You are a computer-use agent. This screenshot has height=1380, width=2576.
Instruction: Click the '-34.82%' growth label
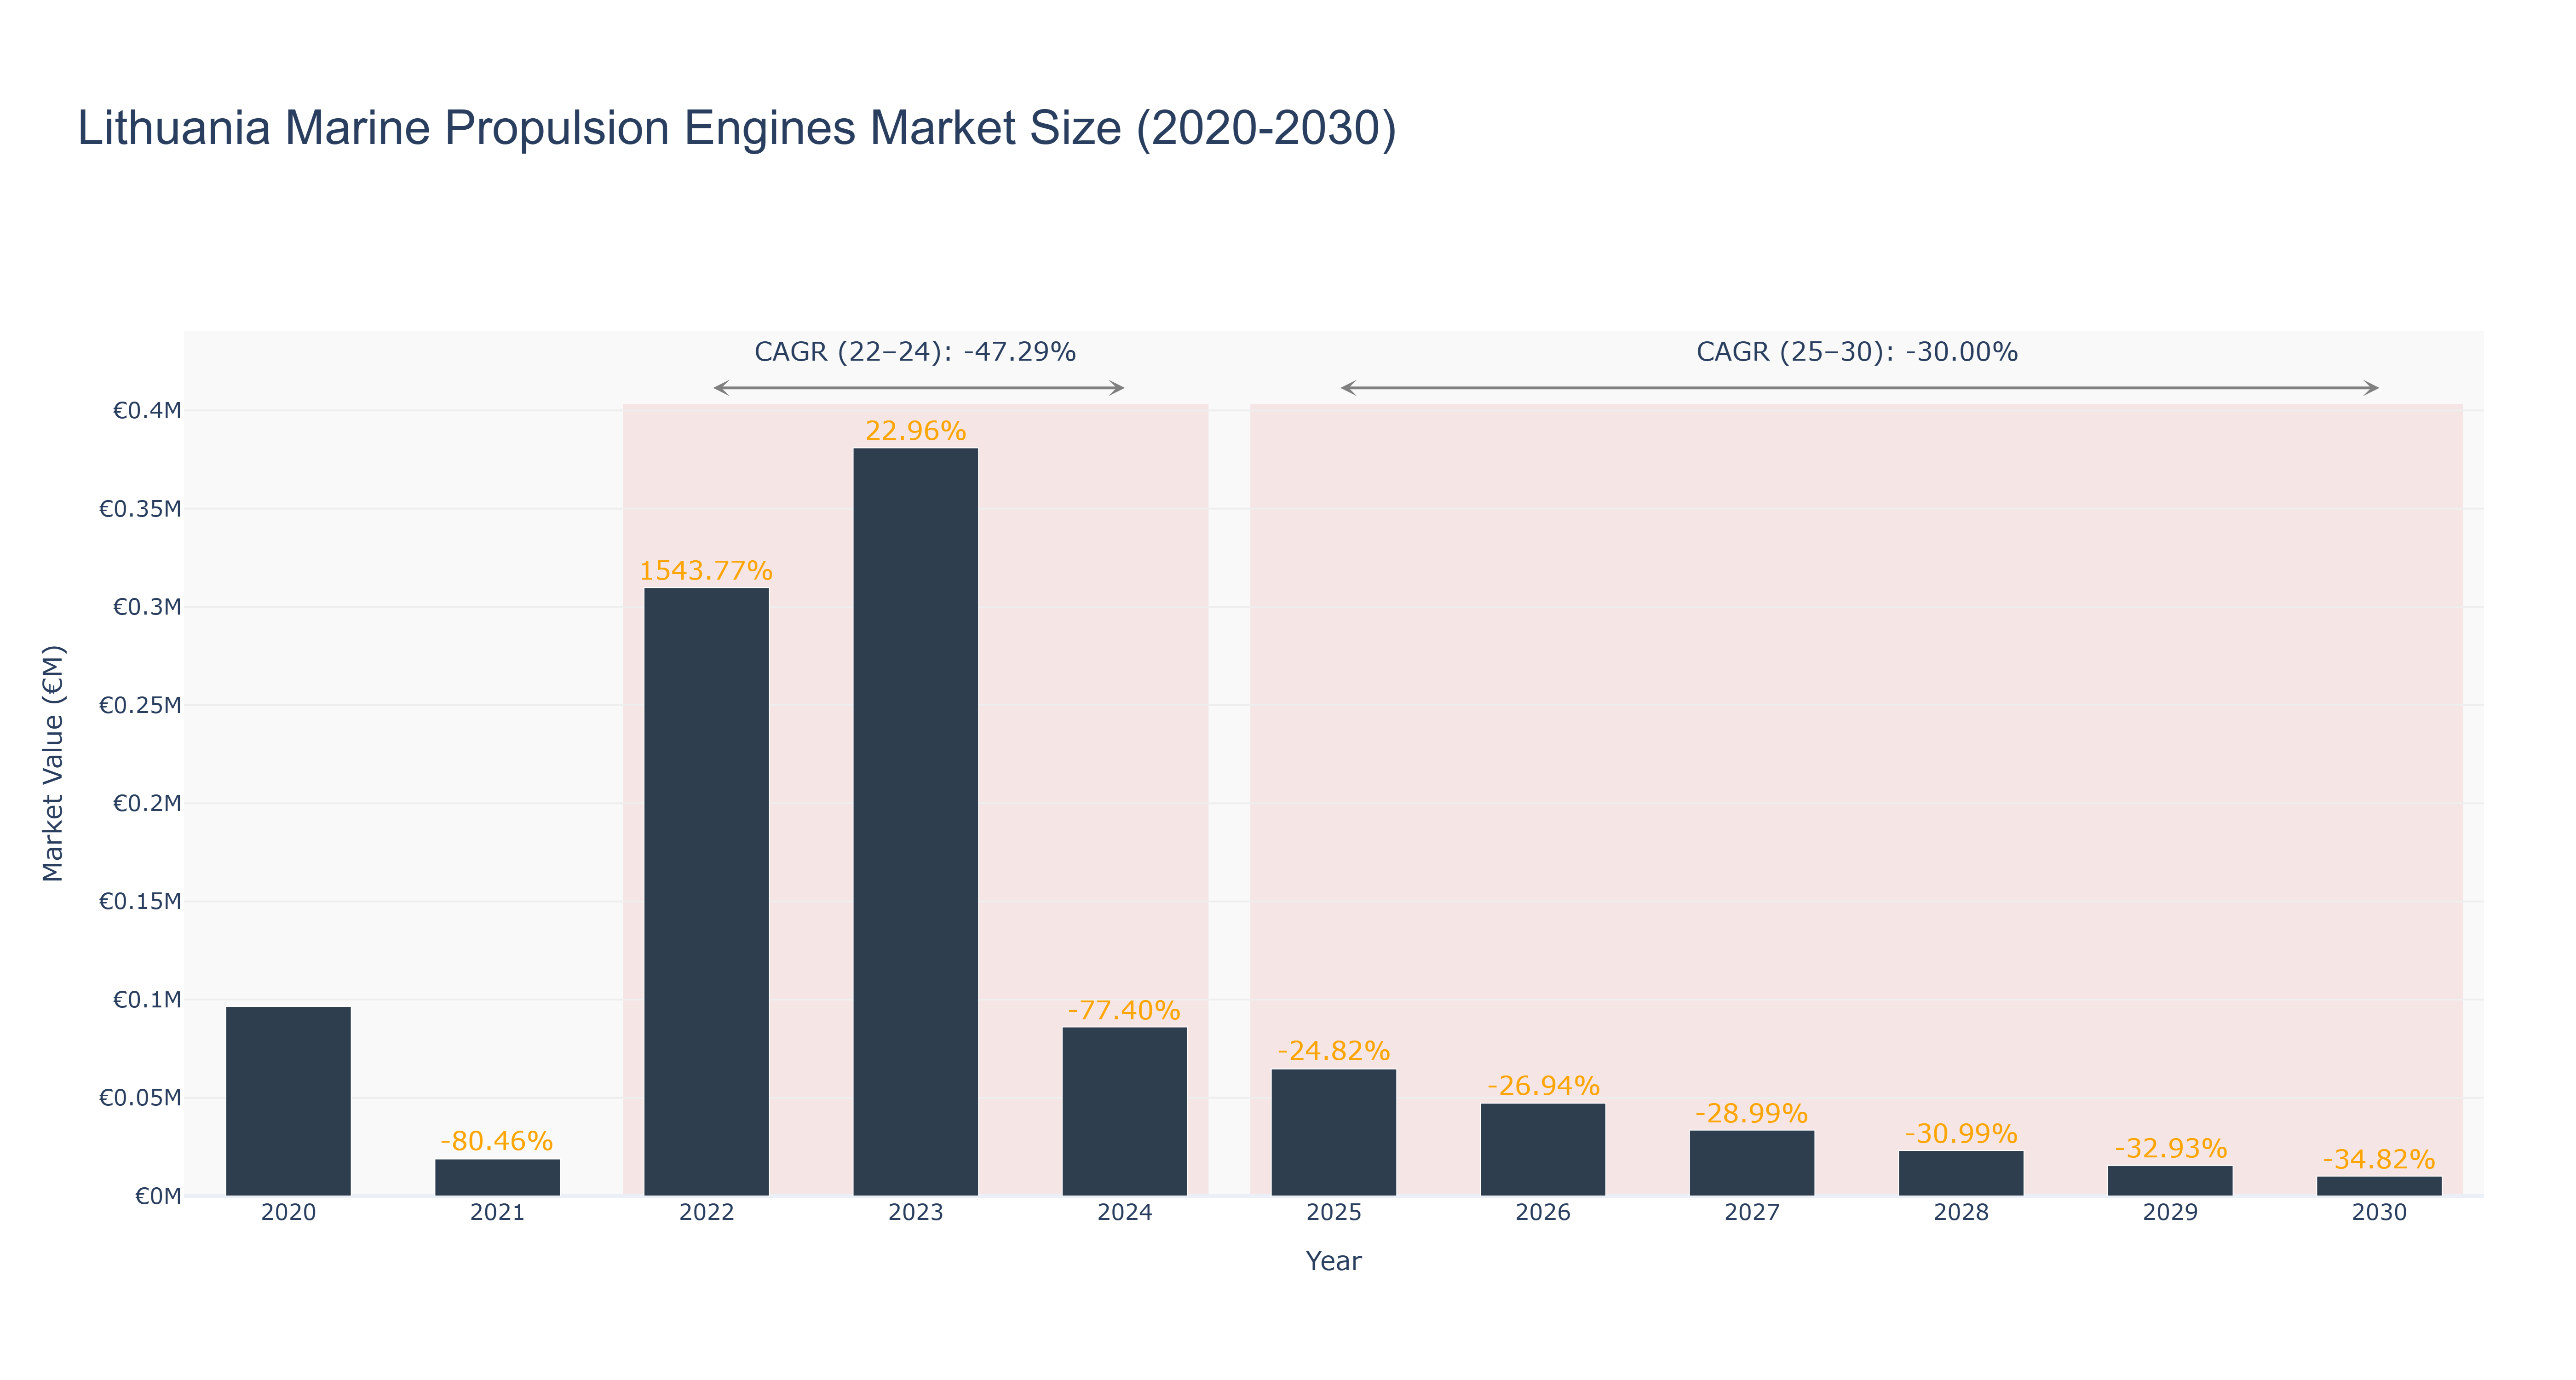point(2379,1160)
